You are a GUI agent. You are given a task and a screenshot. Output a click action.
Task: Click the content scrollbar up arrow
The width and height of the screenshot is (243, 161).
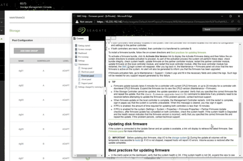tap(240, 44)
